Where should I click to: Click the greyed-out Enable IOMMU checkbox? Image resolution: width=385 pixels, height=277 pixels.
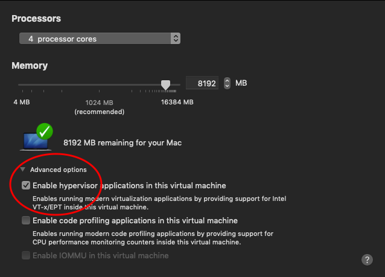26,255
